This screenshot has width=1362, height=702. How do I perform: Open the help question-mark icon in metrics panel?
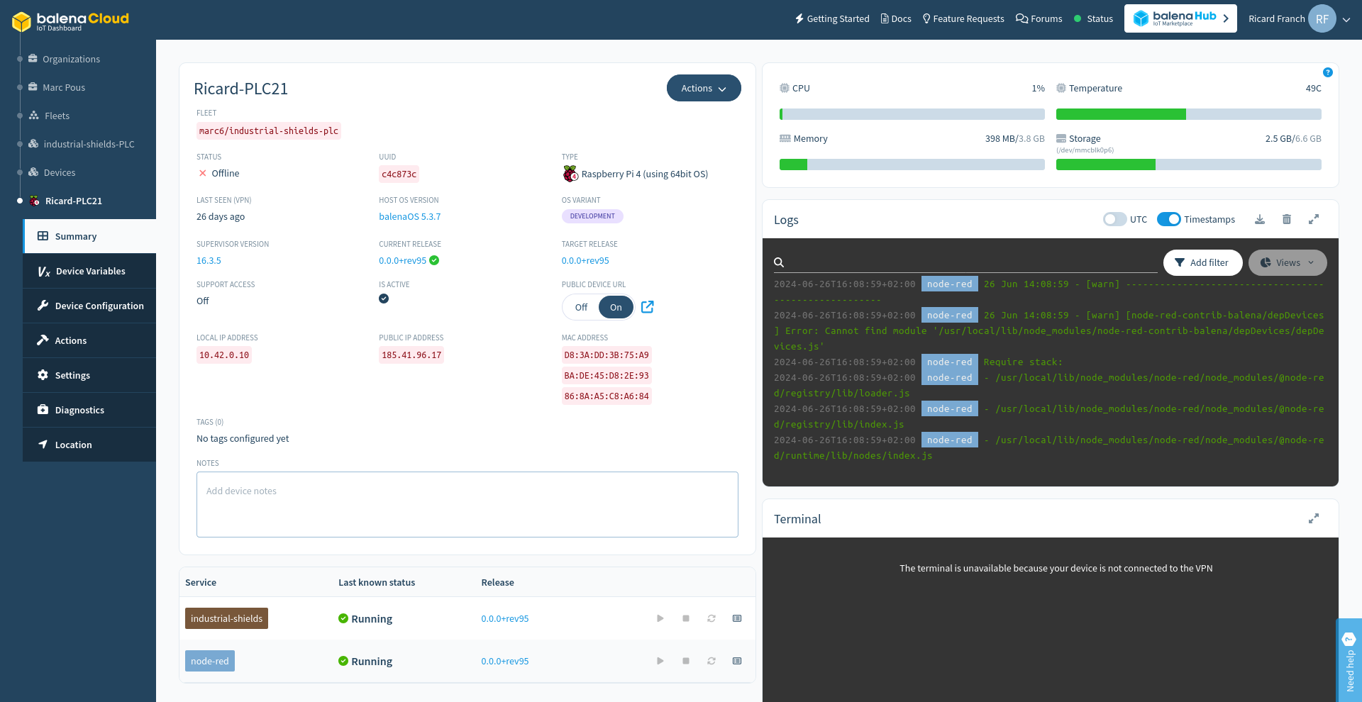1328,72
